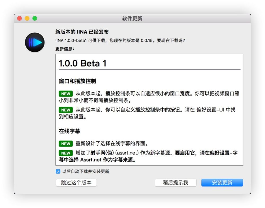This screenshot has width=265, height=208.
Task: Click the 1.0.0 Beta 1 heading
Action: (x=83, y=63)
